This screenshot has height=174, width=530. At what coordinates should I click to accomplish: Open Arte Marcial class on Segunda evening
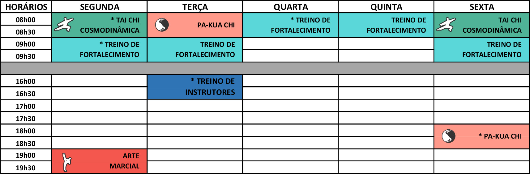99,161
